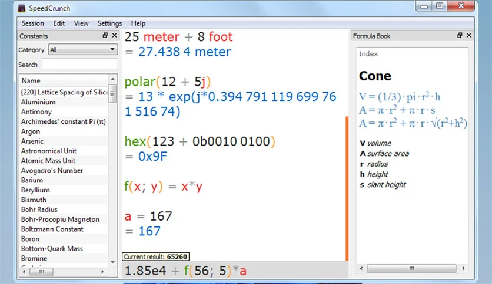The image size is (492, 284).
Task: Select Beryllium in constants list
Action: (x=64, y=190)
